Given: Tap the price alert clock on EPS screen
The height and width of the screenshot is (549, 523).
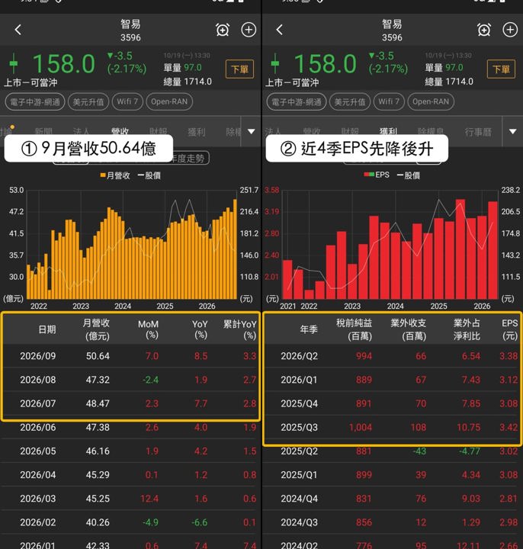Looking at the screenshot, I should pyautogui.click(x=484, y=30).
